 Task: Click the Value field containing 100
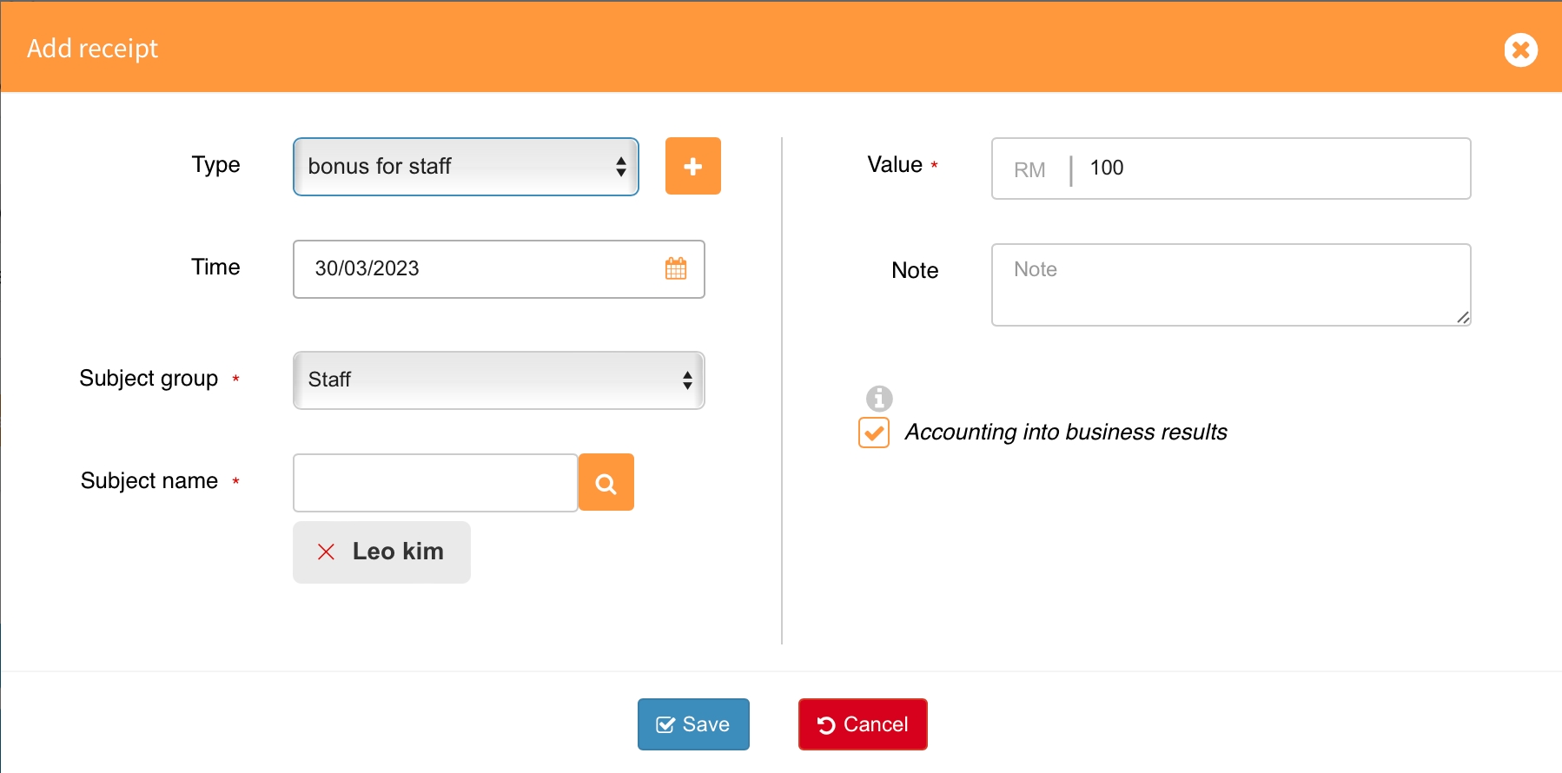[1268, 168]
